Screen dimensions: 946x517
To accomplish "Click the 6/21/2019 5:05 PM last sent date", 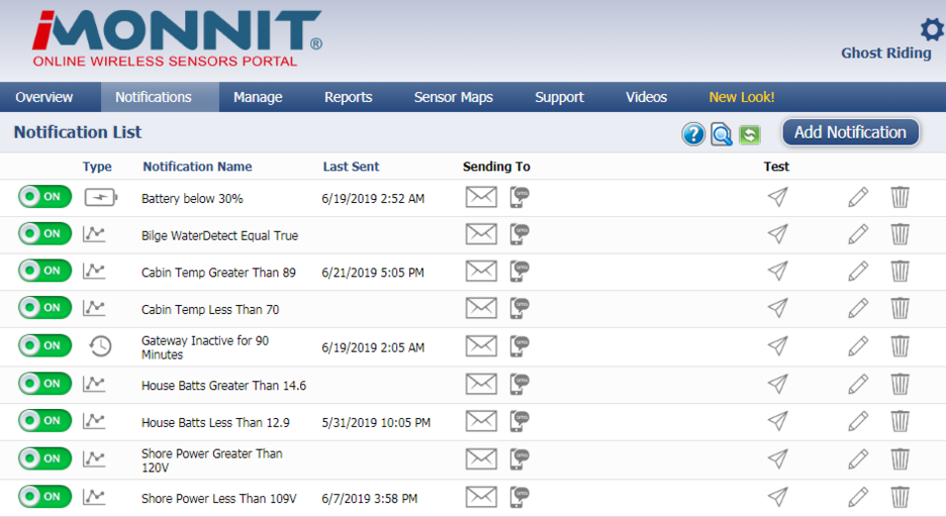I will [372, 272].
